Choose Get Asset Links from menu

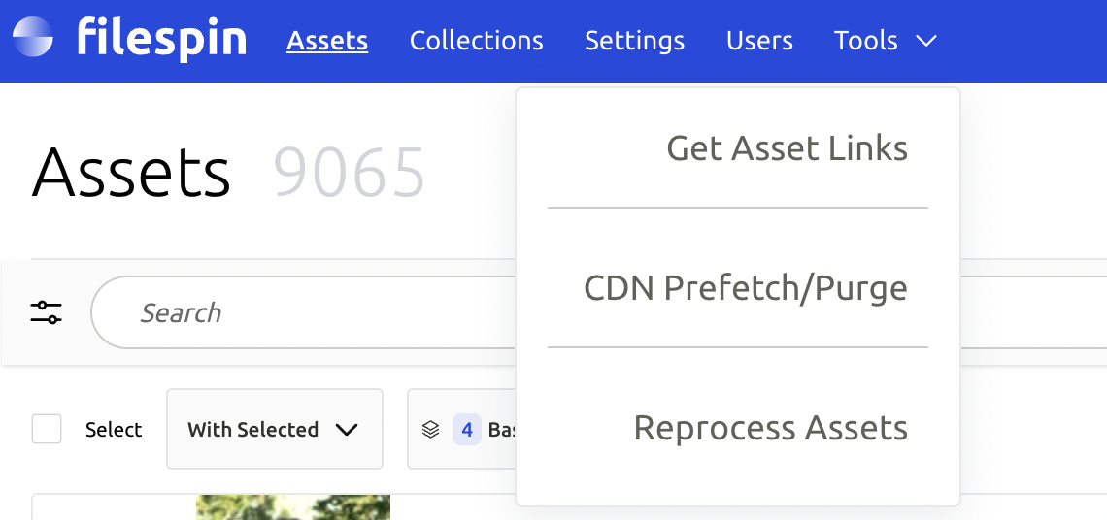coord(787,148)
